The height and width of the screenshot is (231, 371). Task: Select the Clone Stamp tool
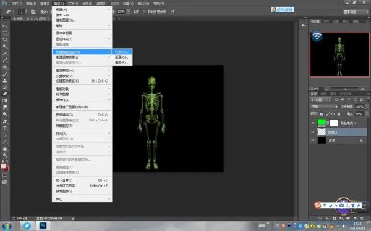click(5, 81)
